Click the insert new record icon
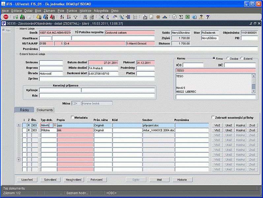 16,17
